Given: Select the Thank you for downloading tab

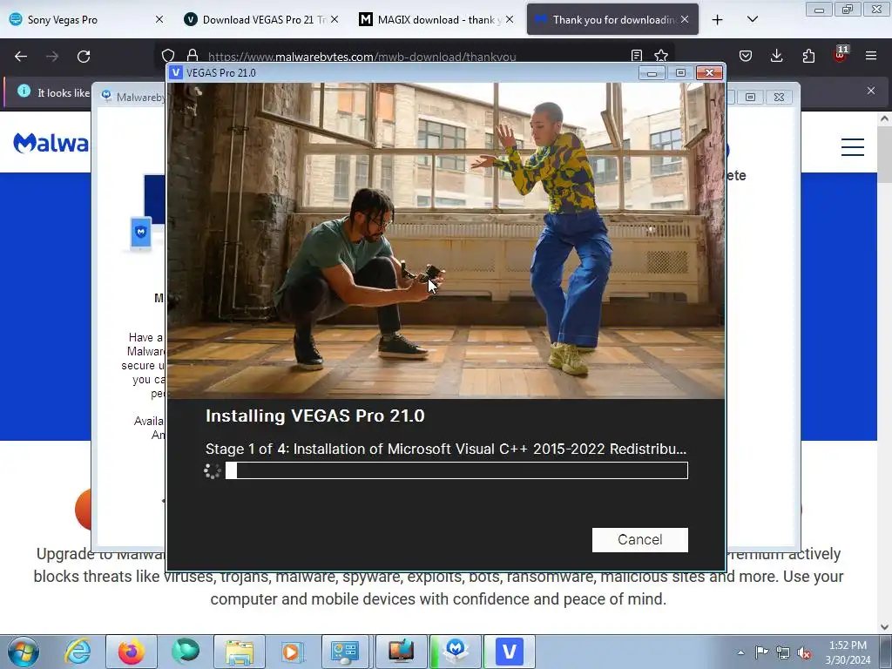Looking at the screenshot, I should (x=613, y=19).
